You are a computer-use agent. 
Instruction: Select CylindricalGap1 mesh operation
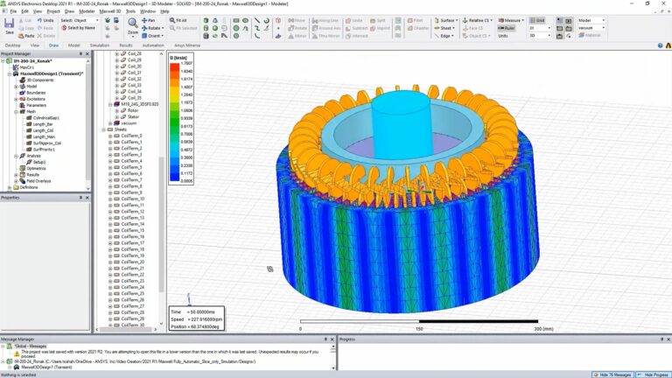[x=45, y=118]
